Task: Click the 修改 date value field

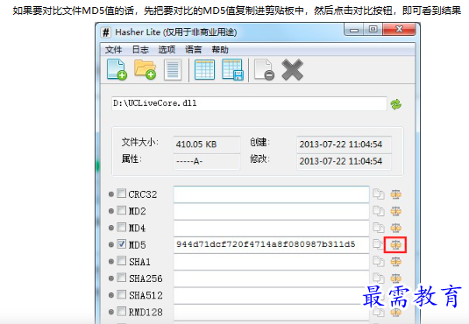Action: (344, 161)
